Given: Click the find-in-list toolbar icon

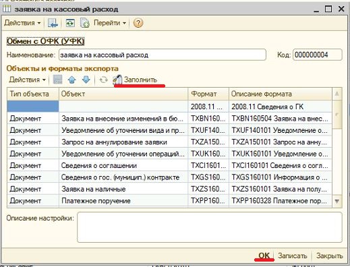Looking at the screenshot, I should [x=53, y=23].
